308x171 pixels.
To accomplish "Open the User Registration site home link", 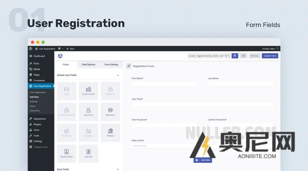I will click(x=45, y=49).
